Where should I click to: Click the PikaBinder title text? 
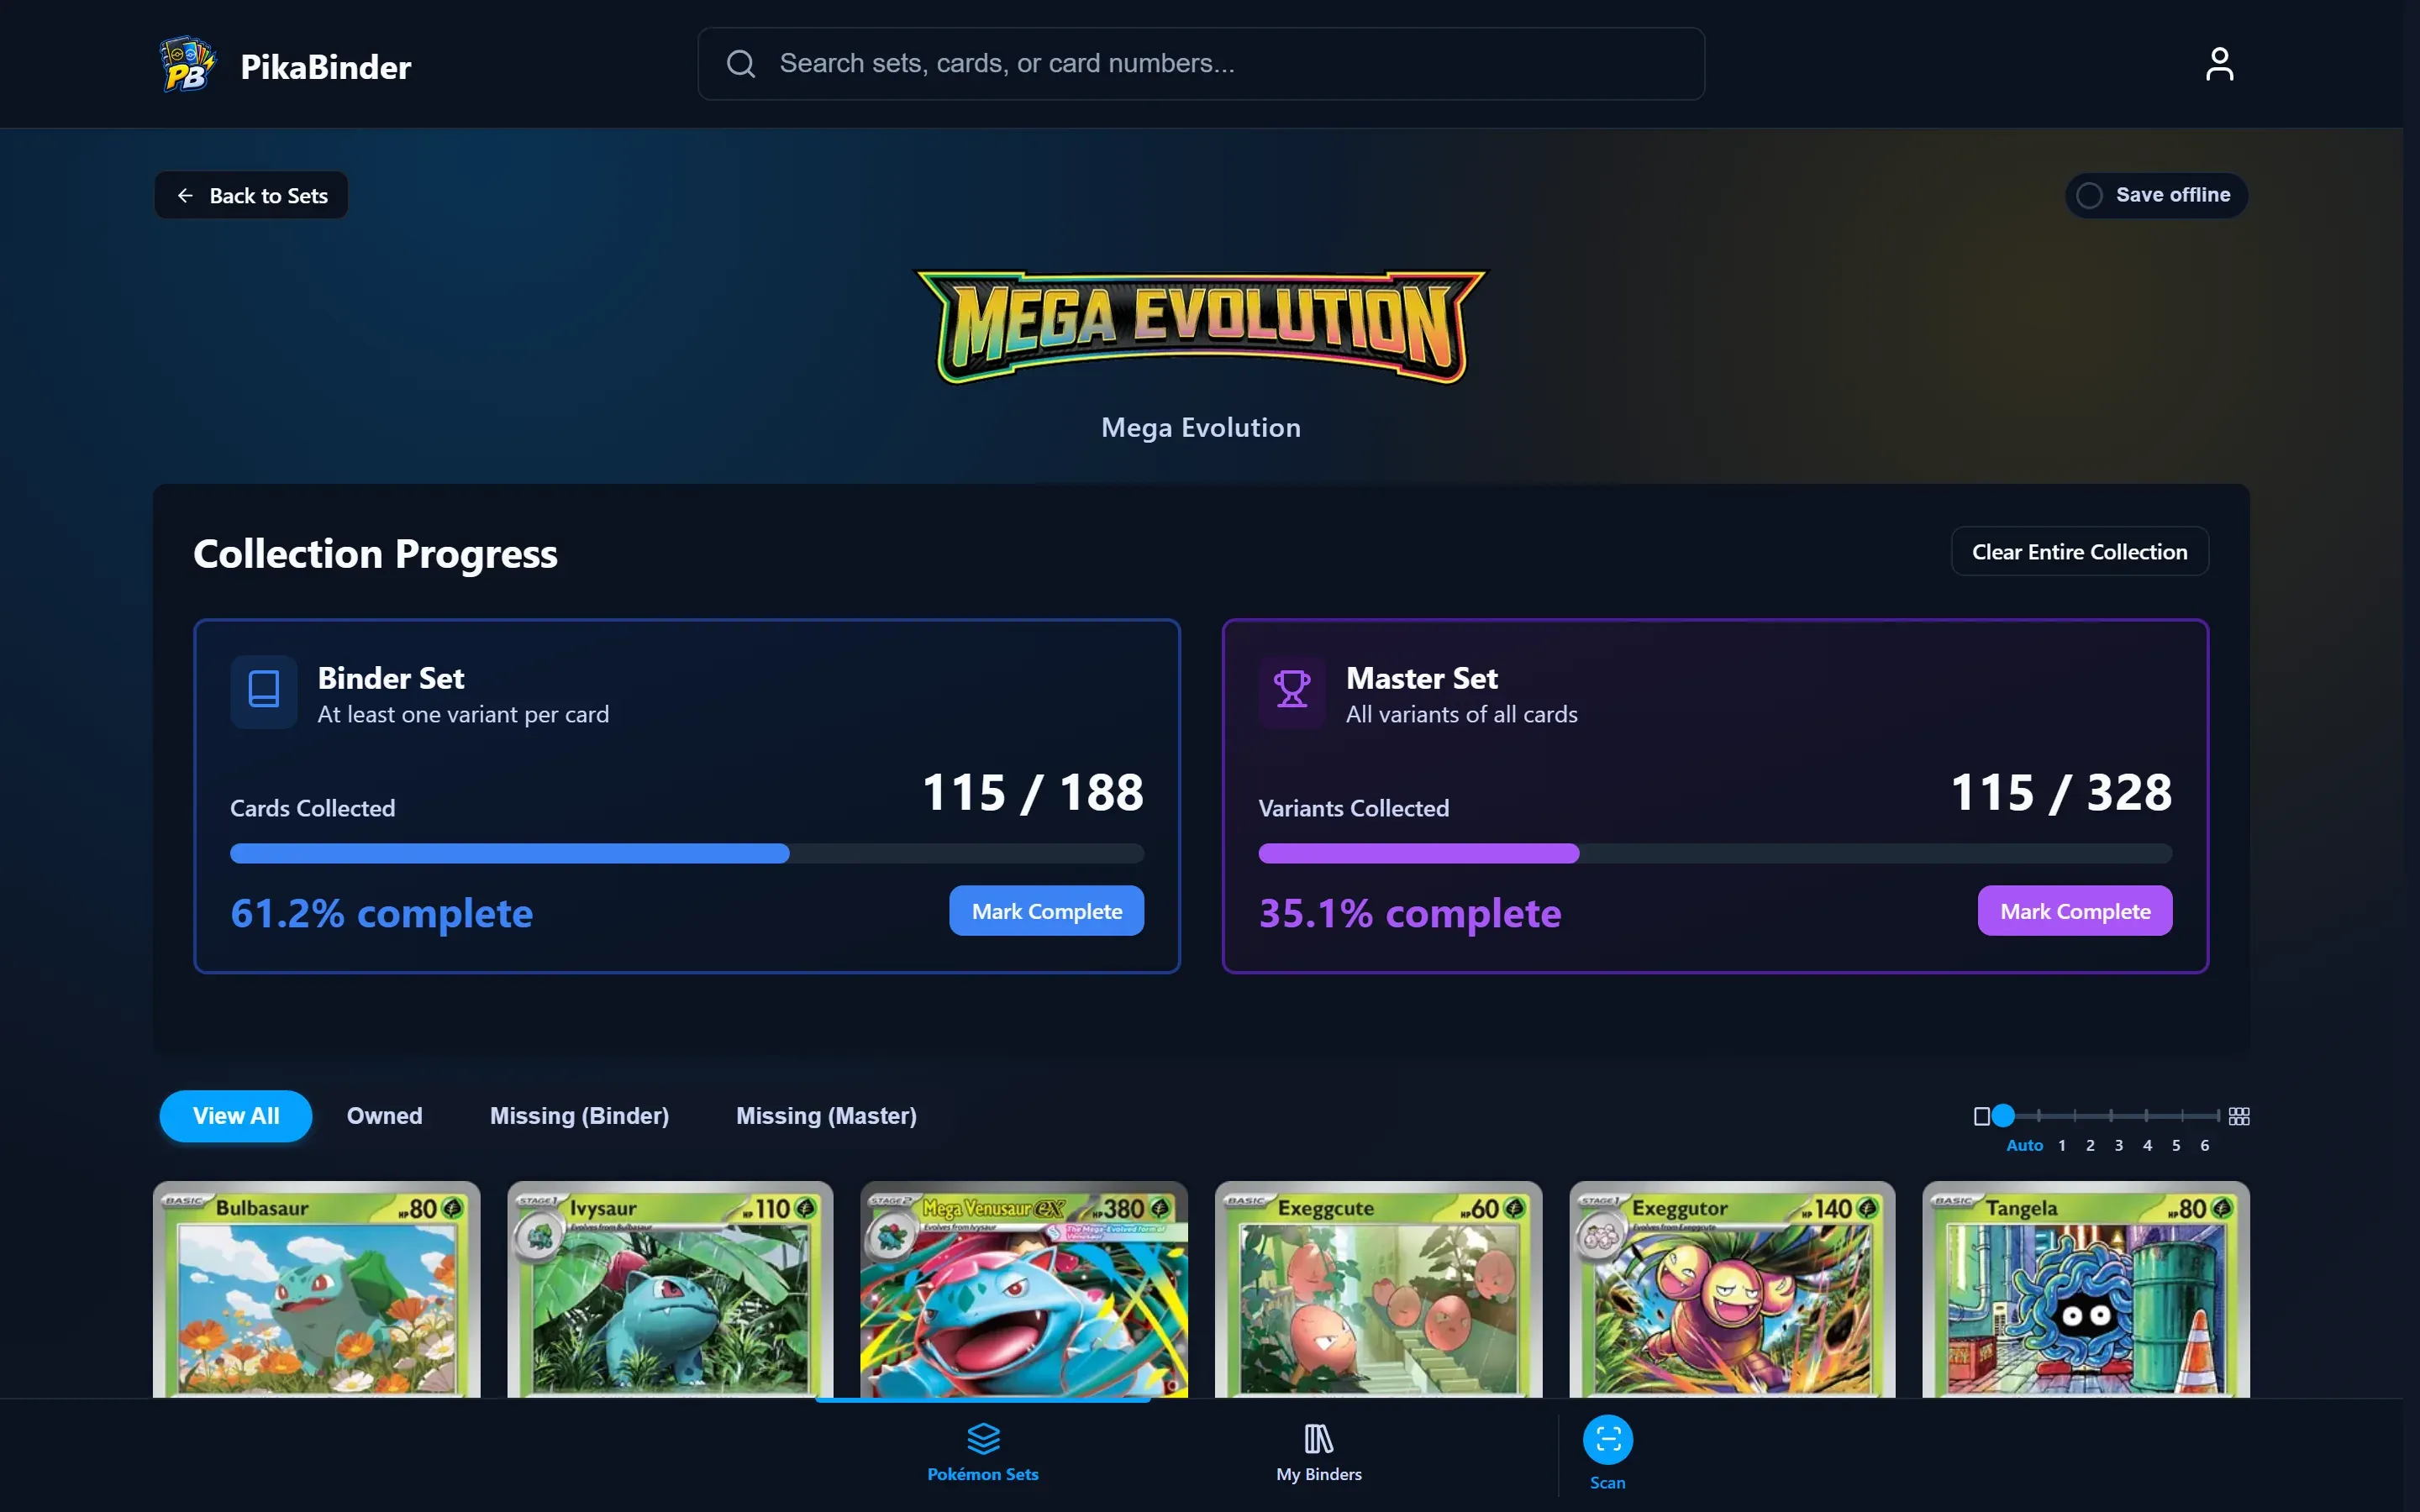pyautogui.click(x=326, y=67)
